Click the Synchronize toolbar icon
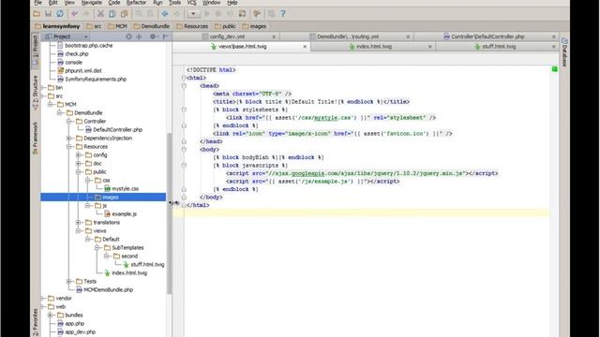600x337 pixels. (x=60, y=14)
